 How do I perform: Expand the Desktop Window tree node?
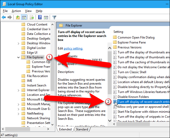point(18,43)
